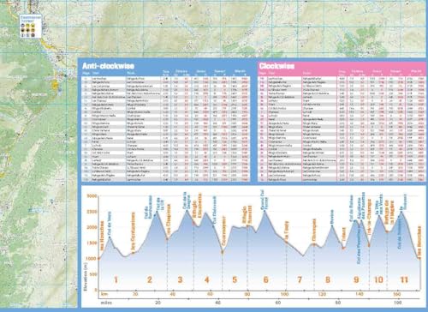The image size is (428, 312).
Task: Click the 100 tick on the km scale
Action: point(285,294)
